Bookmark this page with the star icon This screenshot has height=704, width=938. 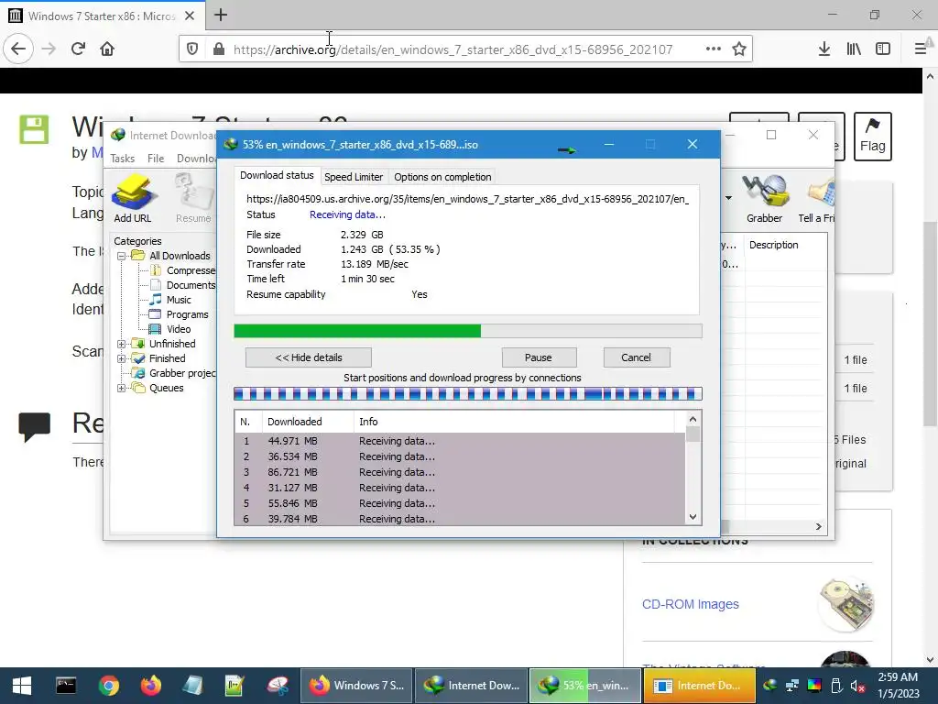point(739,49)
